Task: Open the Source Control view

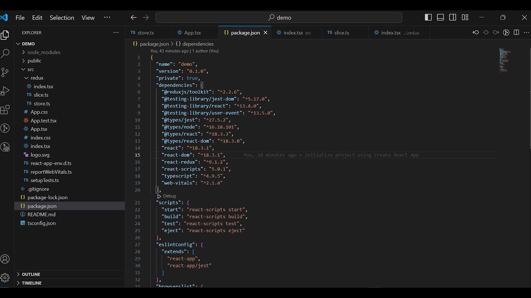Action: pyautogui.click(x=5, y=72)
